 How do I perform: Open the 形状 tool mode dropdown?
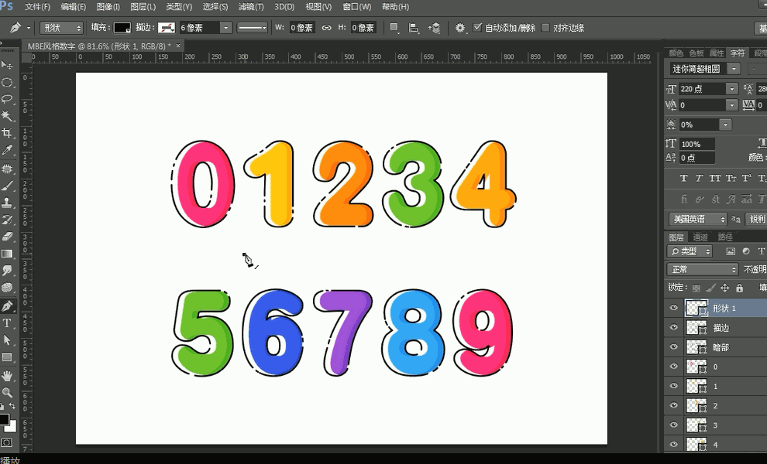pos(62,28)
